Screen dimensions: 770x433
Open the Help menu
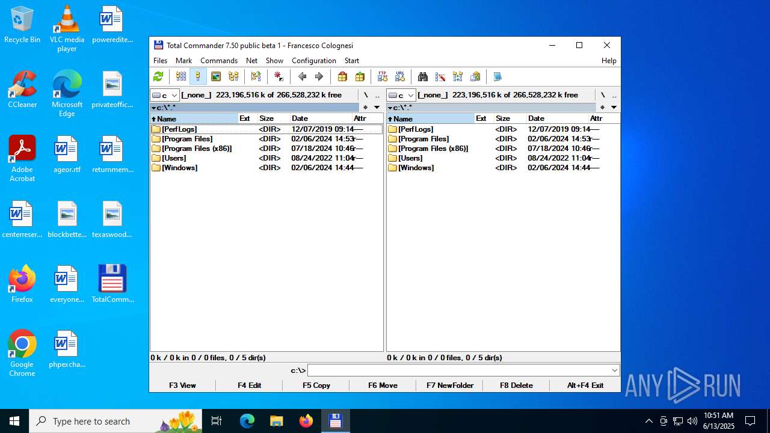(609, 61)
